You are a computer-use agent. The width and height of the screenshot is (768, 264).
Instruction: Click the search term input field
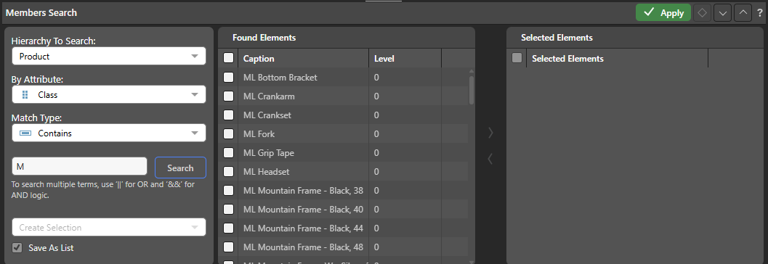point(79,166)
